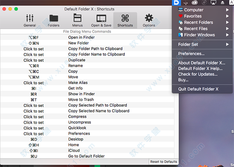Click the eject icon in menu bar

(x=223, y=3)
